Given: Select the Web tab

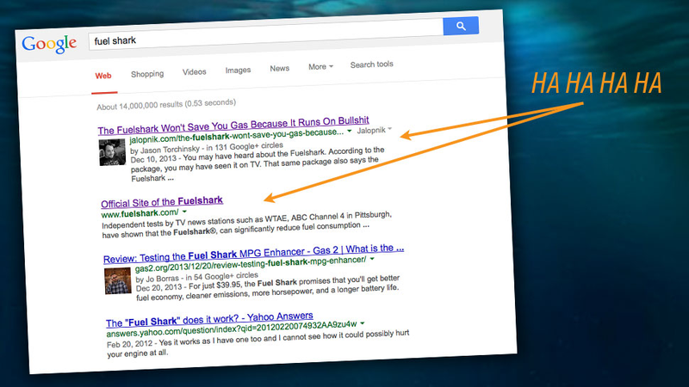Looking at the screenshot, I should click(x=103, y=76).
